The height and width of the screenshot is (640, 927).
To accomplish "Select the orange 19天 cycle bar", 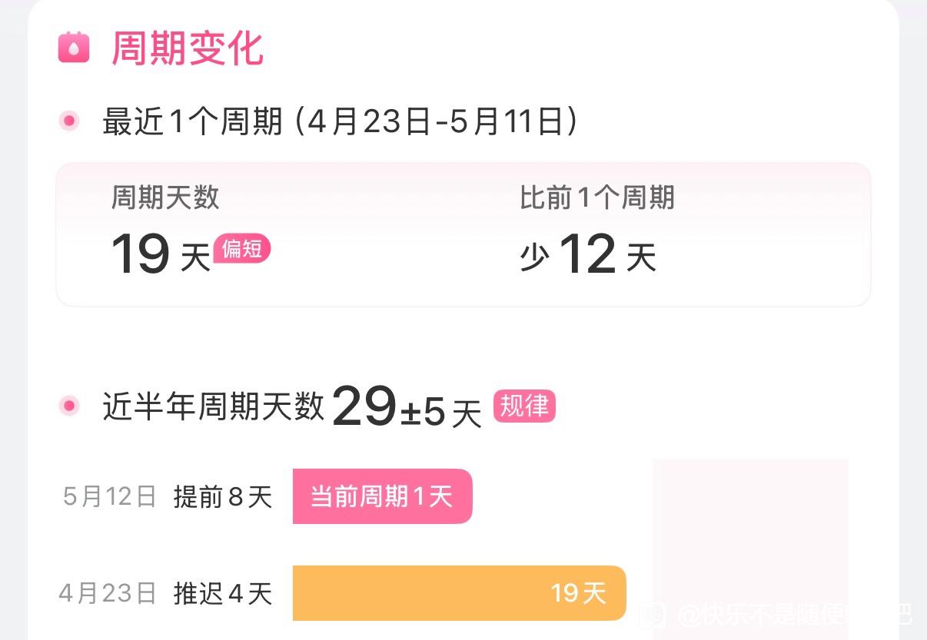I will pos(460,593).
